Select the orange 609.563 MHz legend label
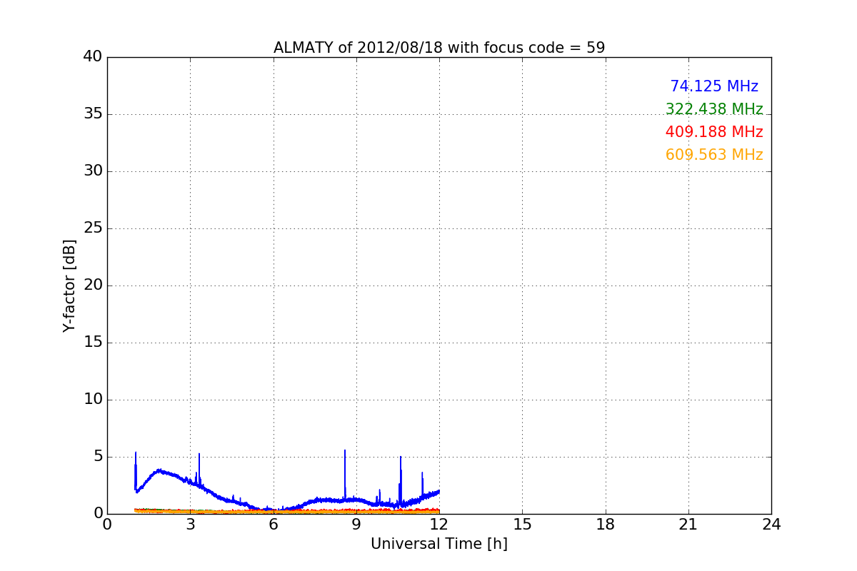This screenshot has width=857, height=571. (714, 155)
